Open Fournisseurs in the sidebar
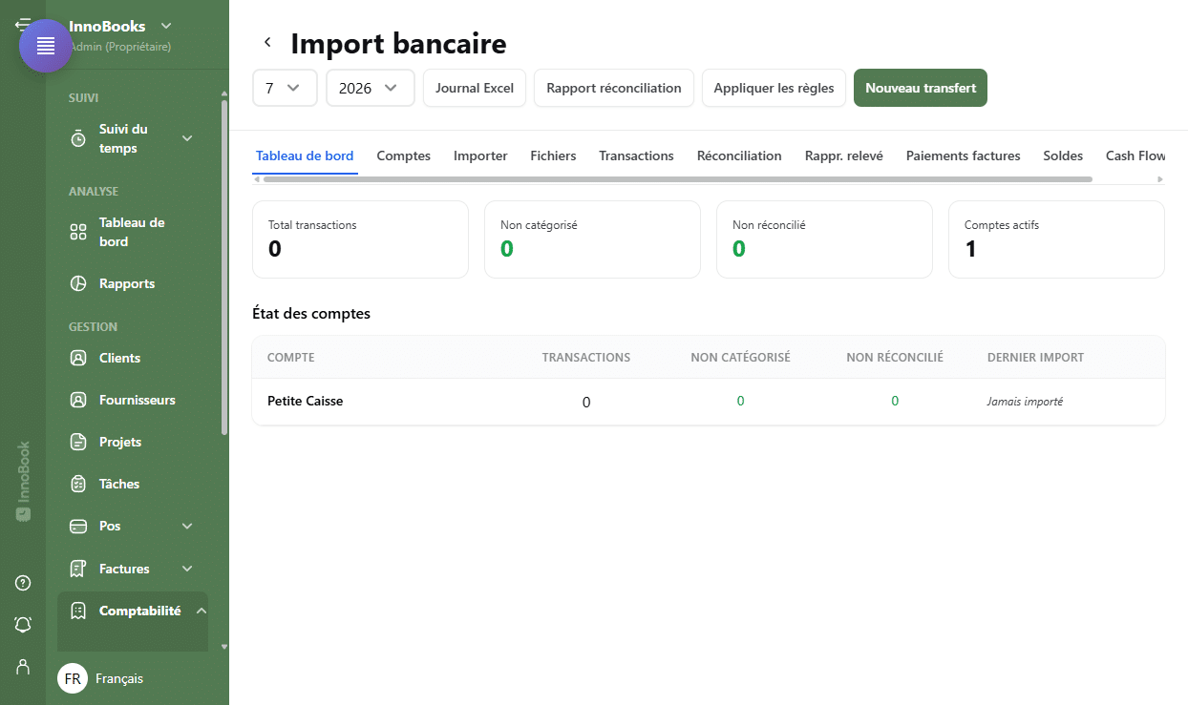The image size is (1188, 705). [x=138, y=400]
